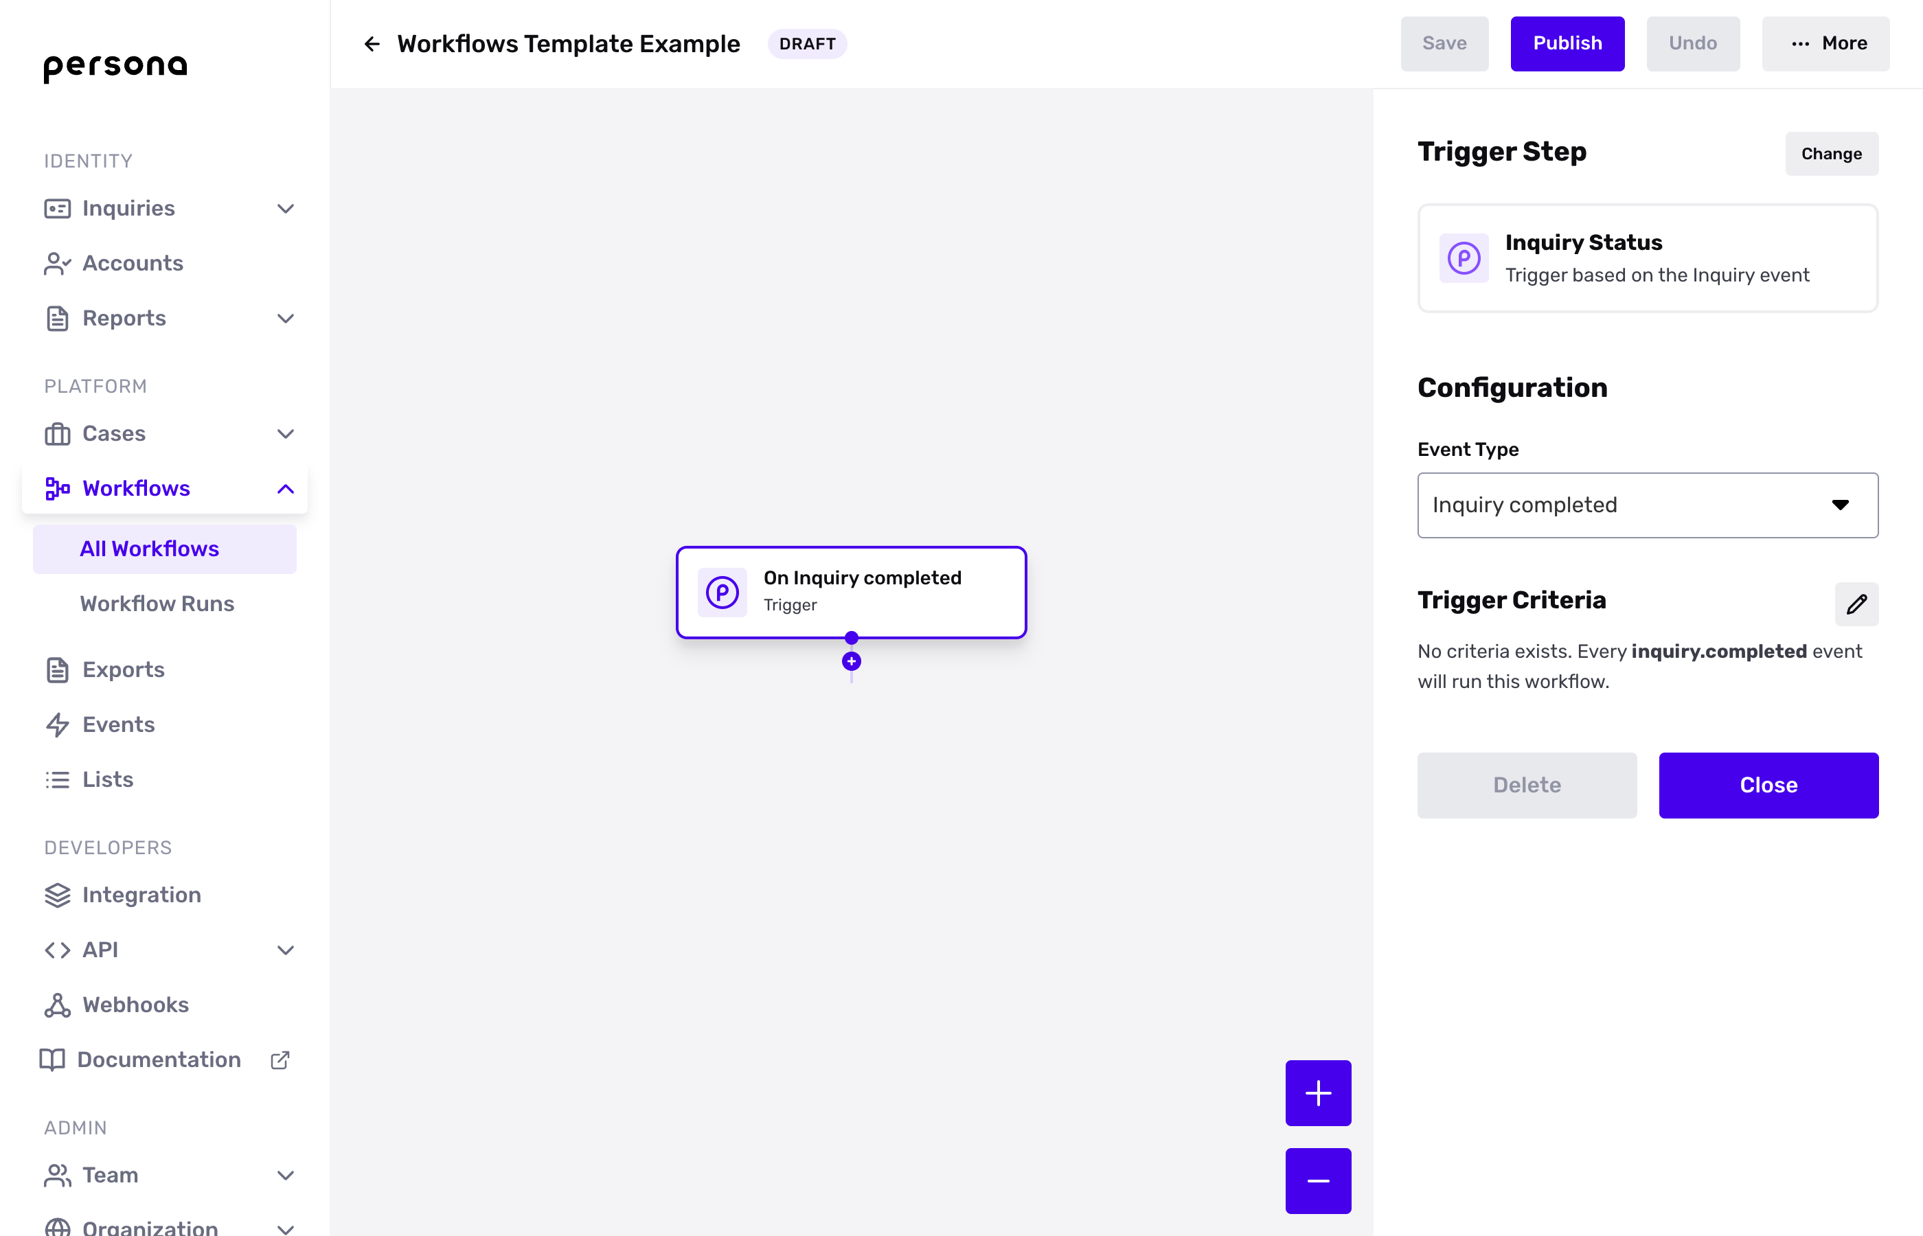This screenshot has width=1923, height=1236.
Task: Collapse the Workflows section chevron
Action: point(285,489)
